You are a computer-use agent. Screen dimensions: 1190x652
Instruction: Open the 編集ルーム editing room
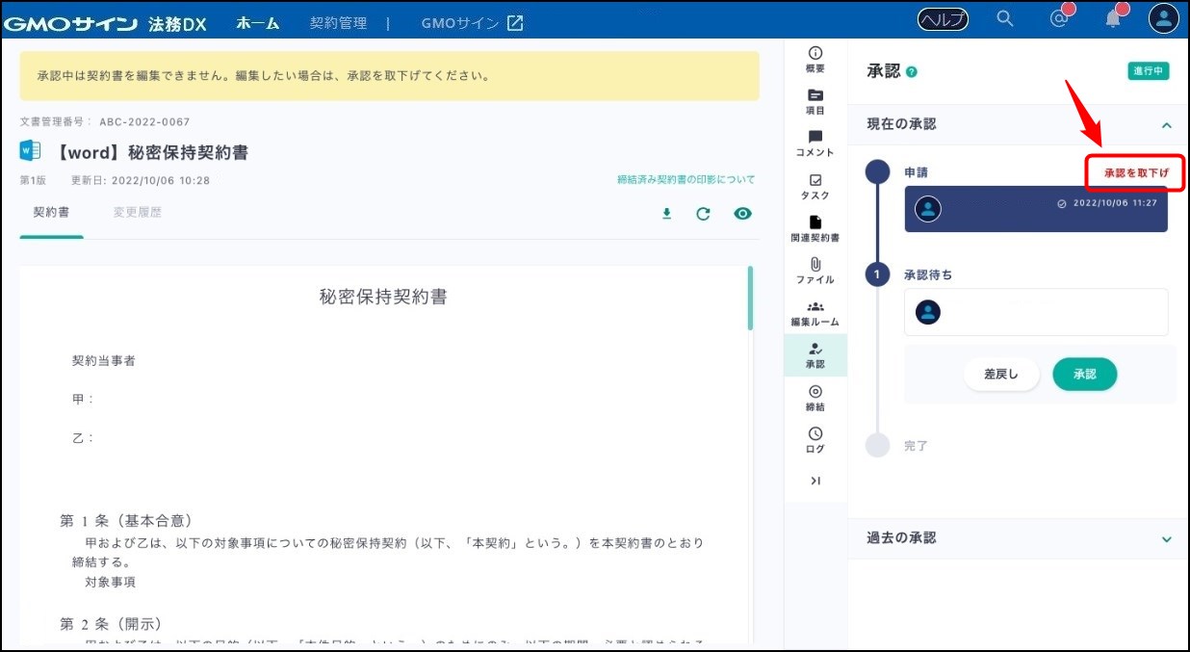click(815, 313)
